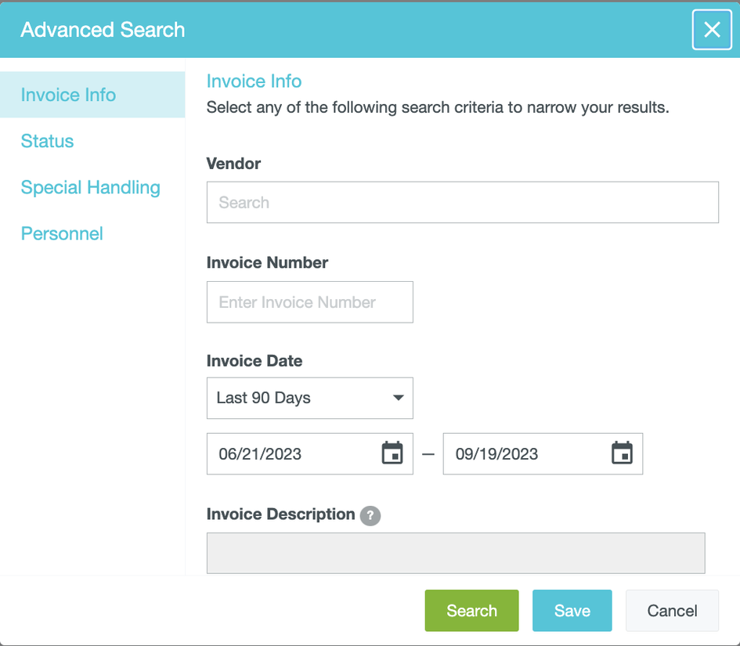Viewport: 740px width, 646px height.
Task: Open the end date calendar picker
Action: pos(622,453)
